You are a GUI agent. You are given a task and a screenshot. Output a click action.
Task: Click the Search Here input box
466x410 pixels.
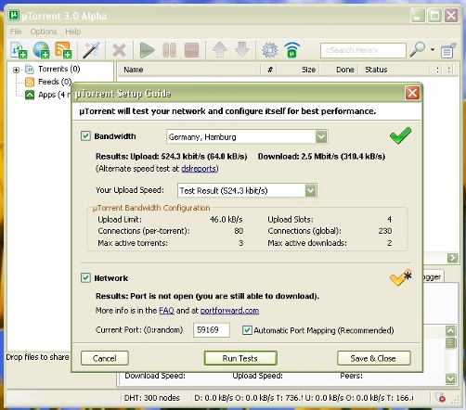363,50
